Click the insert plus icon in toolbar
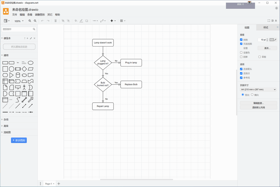 [x=112, y=21]
